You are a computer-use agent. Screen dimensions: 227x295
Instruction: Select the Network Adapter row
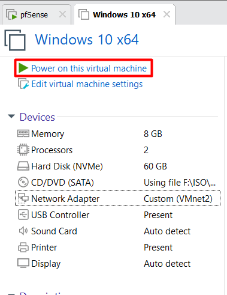coord(118,198)
